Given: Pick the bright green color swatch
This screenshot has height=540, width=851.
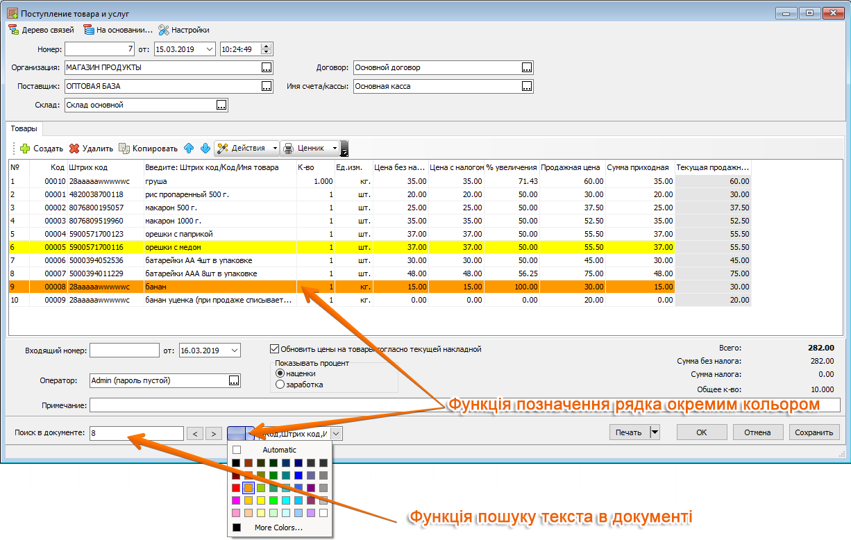Looking at the screenshot, I should (x=273, y=500).
